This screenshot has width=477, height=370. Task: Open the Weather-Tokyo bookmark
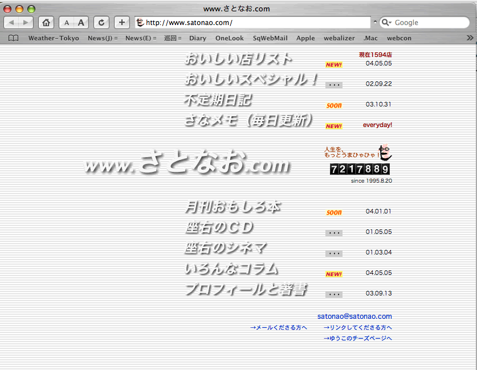click(x=54, y=38)
